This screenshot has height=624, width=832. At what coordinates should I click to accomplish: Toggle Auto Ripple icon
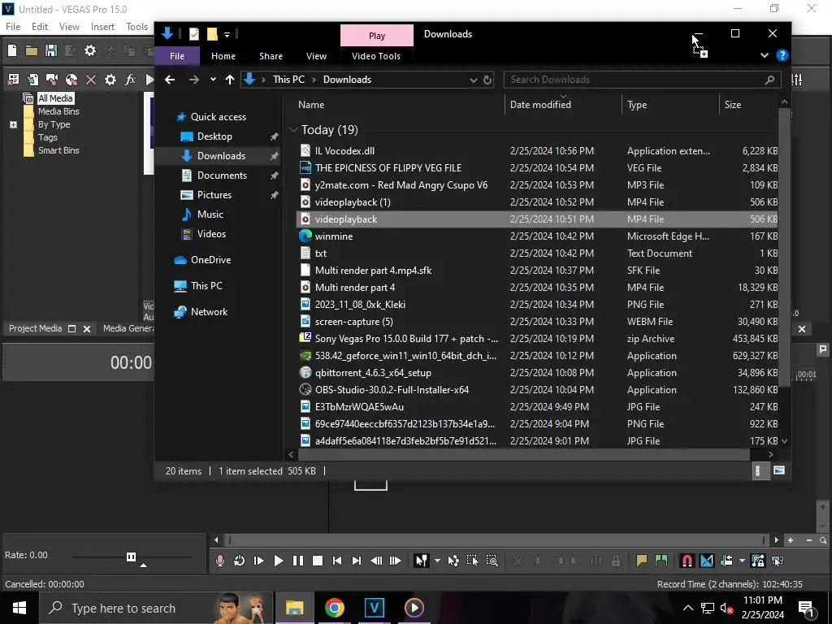click(727, 561)
